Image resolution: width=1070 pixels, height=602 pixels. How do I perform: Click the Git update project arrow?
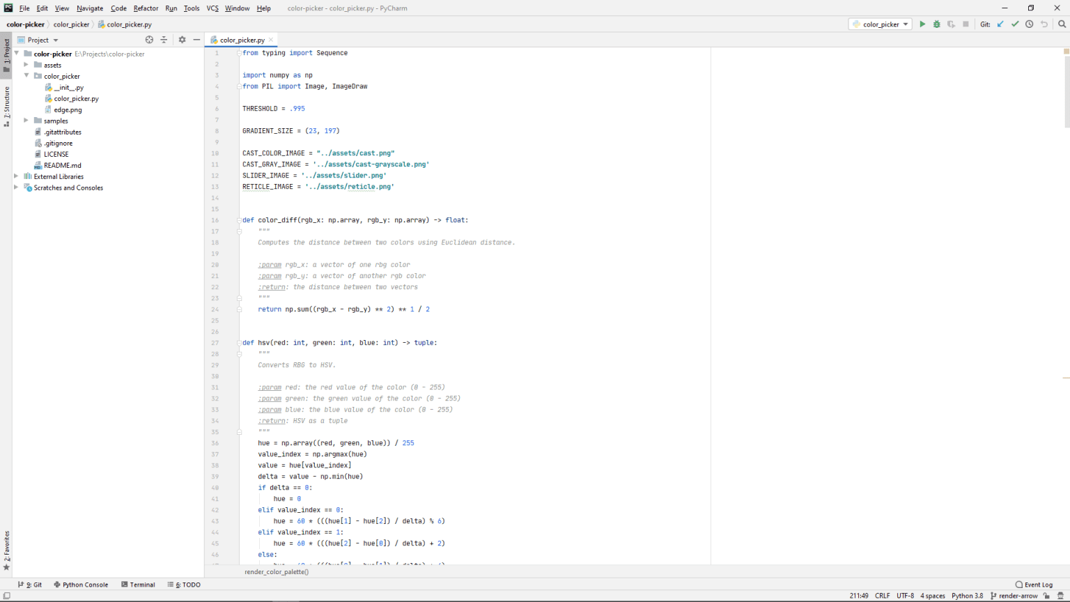(x=1000, y=24)
